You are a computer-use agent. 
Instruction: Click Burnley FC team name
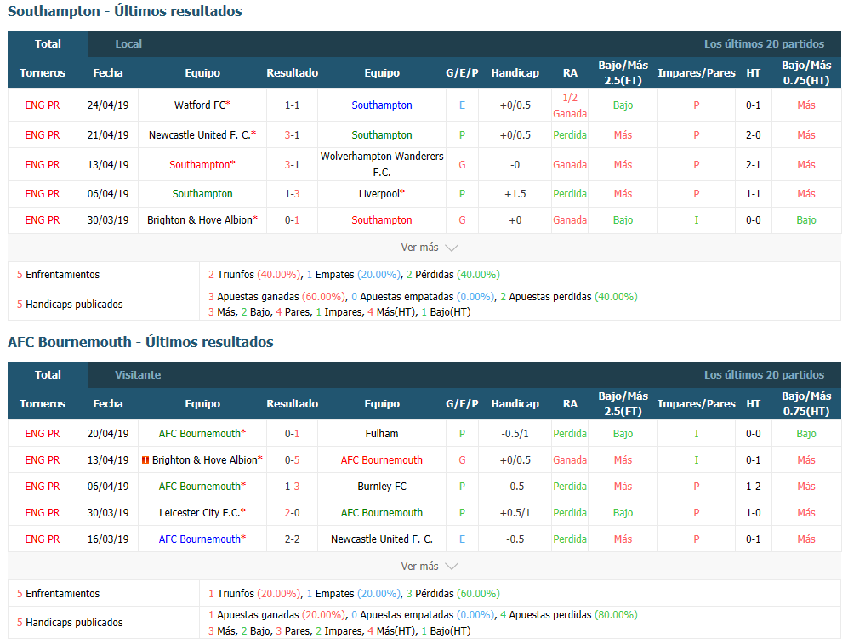point(382,487)
